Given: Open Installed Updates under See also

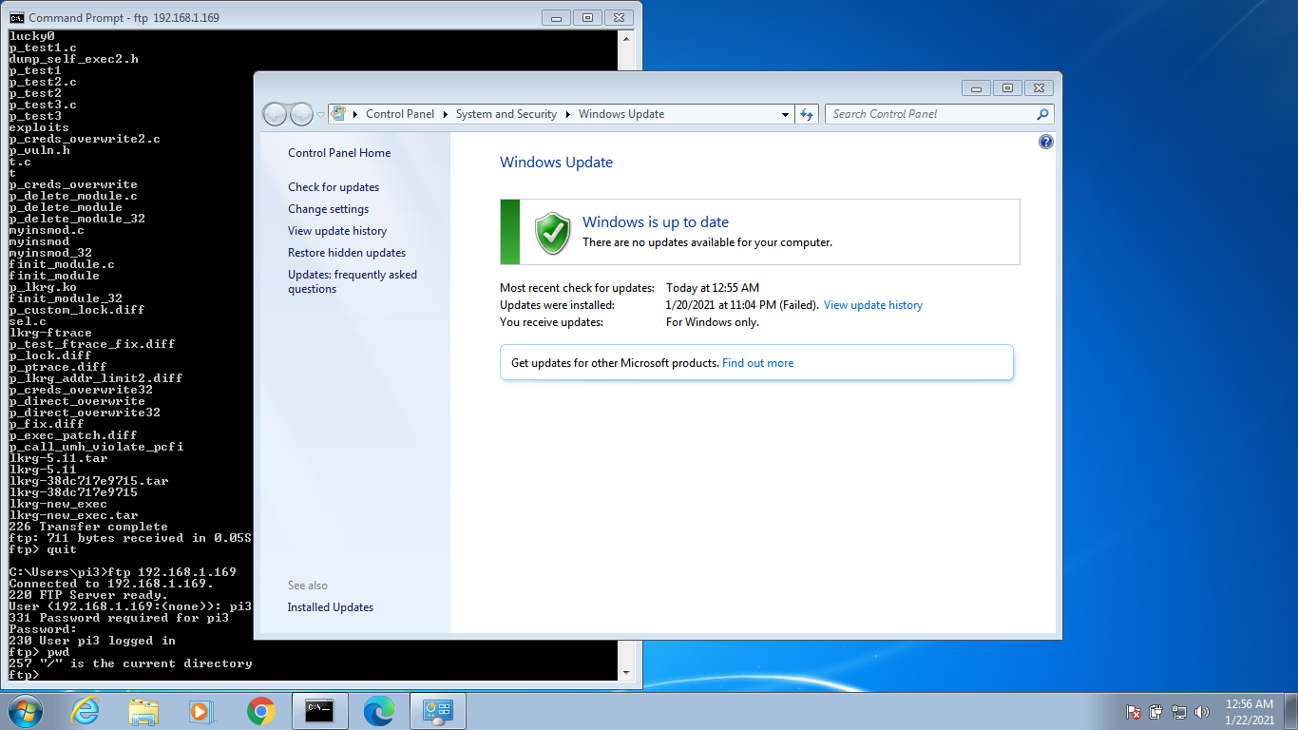Looking at the screenshot, I should (331, 607).
